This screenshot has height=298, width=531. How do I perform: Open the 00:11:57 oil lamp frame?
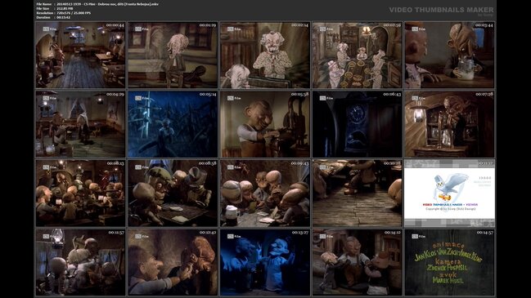click(x=80, y=262)
